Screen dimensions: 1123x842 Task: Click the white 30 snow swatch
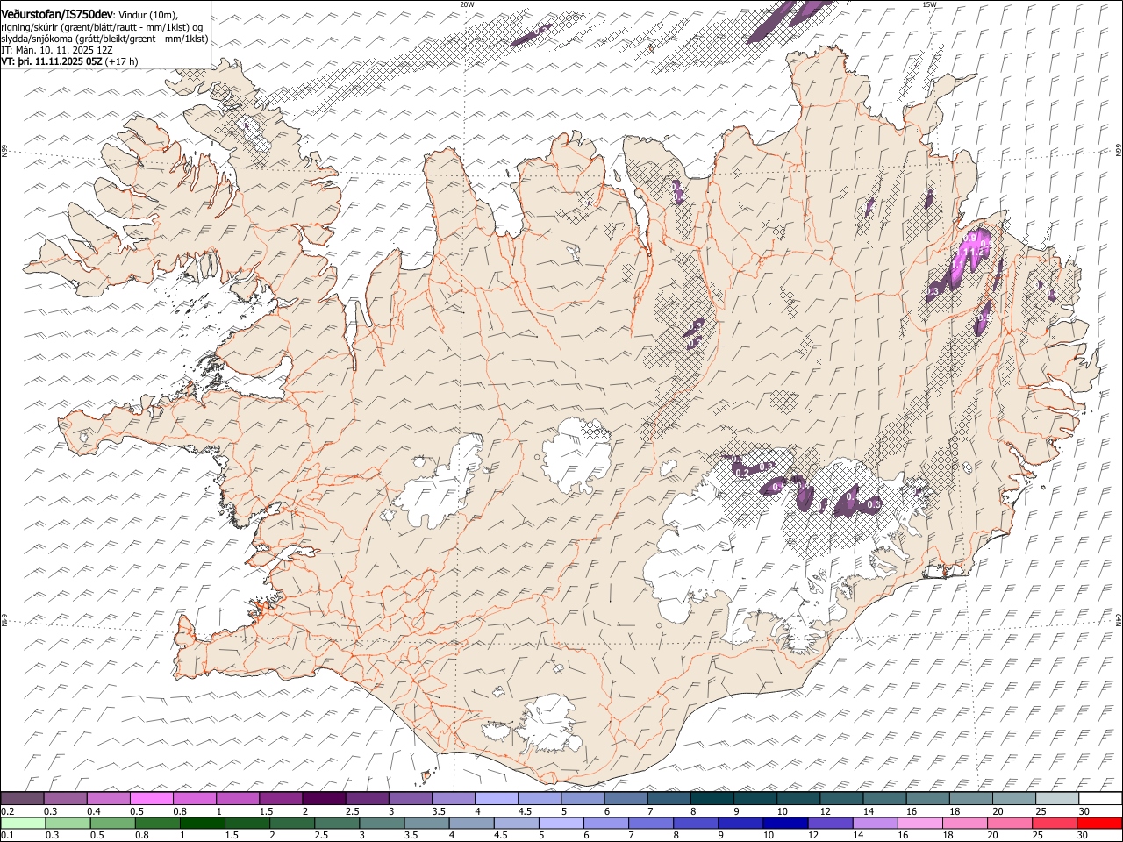(x=1100, y=799)
